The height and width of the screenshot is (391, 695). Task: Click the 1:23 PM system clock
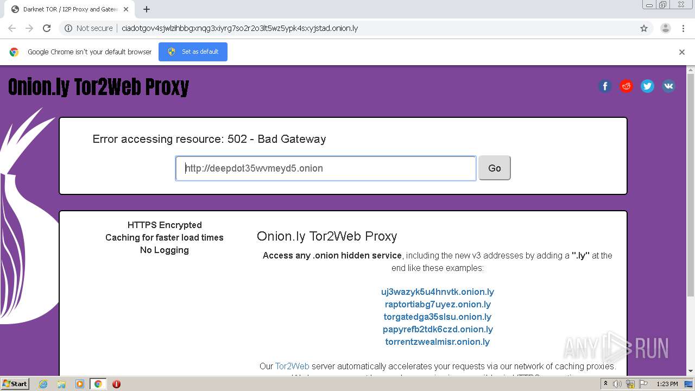[x=667, y=384]
